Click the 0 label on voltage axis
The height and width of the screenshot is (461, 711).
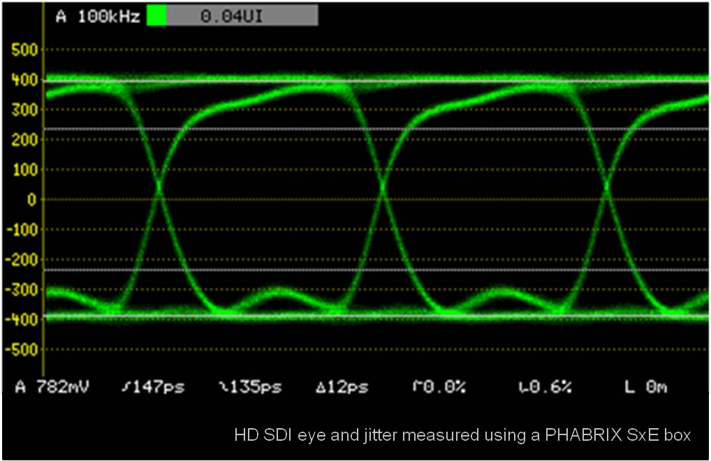click(31, 200)
